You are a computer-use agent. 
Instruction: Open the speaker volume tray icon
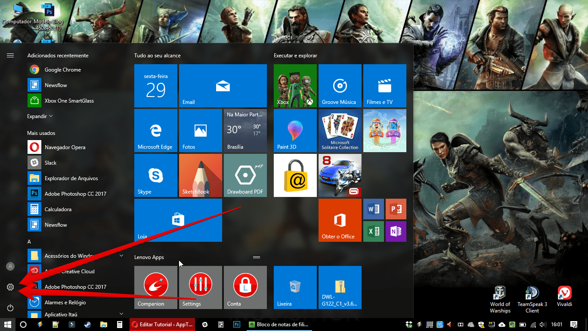543,324
